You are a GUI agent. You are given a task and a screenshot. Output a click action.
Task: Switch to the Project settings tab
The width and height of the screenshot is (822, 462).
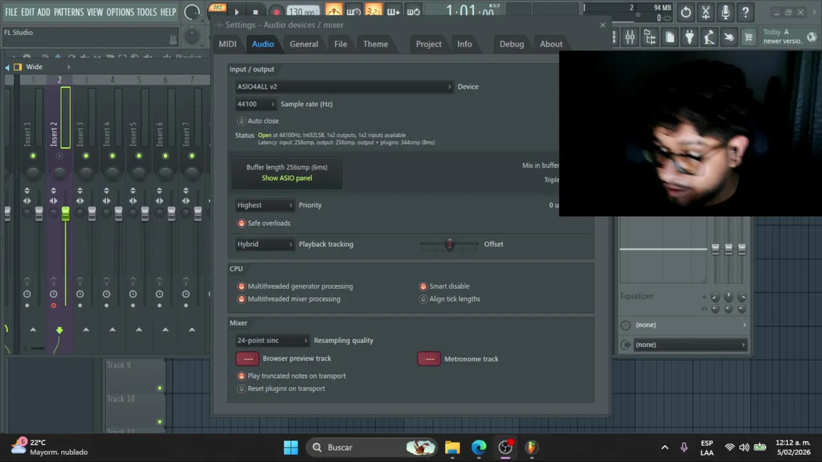click(428, 44)
